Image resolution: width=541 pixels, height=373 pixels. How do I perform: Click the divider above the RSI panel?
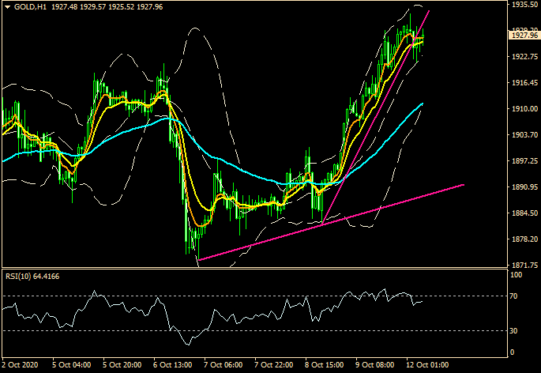click(253, 269)
